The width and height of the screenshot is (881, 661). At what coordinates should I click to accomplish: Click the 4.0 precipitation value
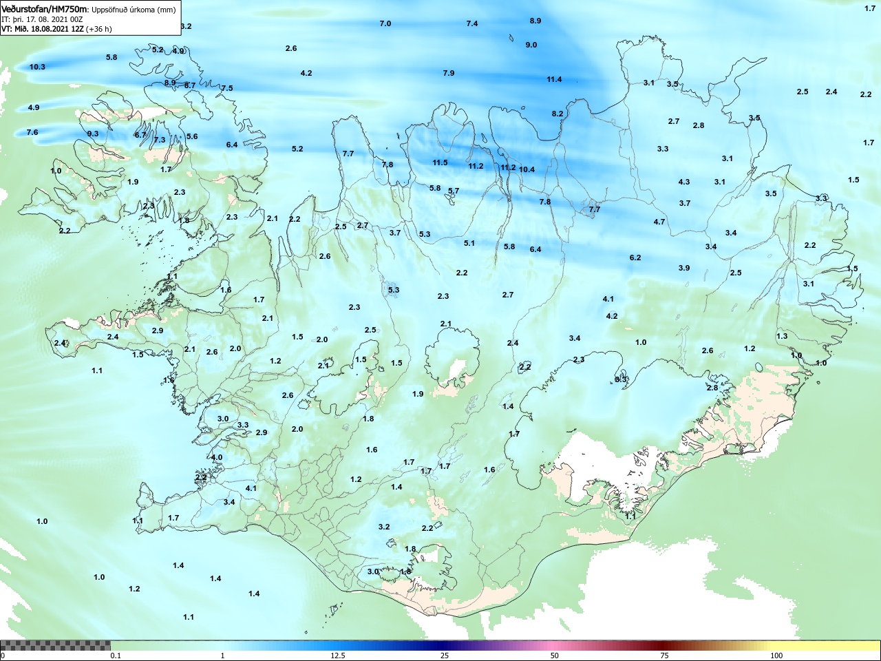click(x=217, y=457)
